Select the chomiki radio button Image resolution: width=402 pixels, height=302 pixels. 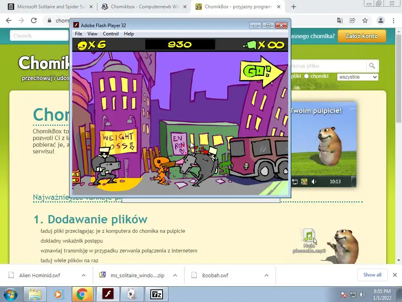[x=306, y=76]
